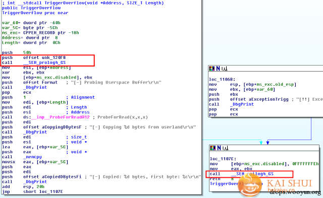
Task: Select 'mov [ebp+ms_exc.disabled], ebx' instruction
Action: coord(47,77)
